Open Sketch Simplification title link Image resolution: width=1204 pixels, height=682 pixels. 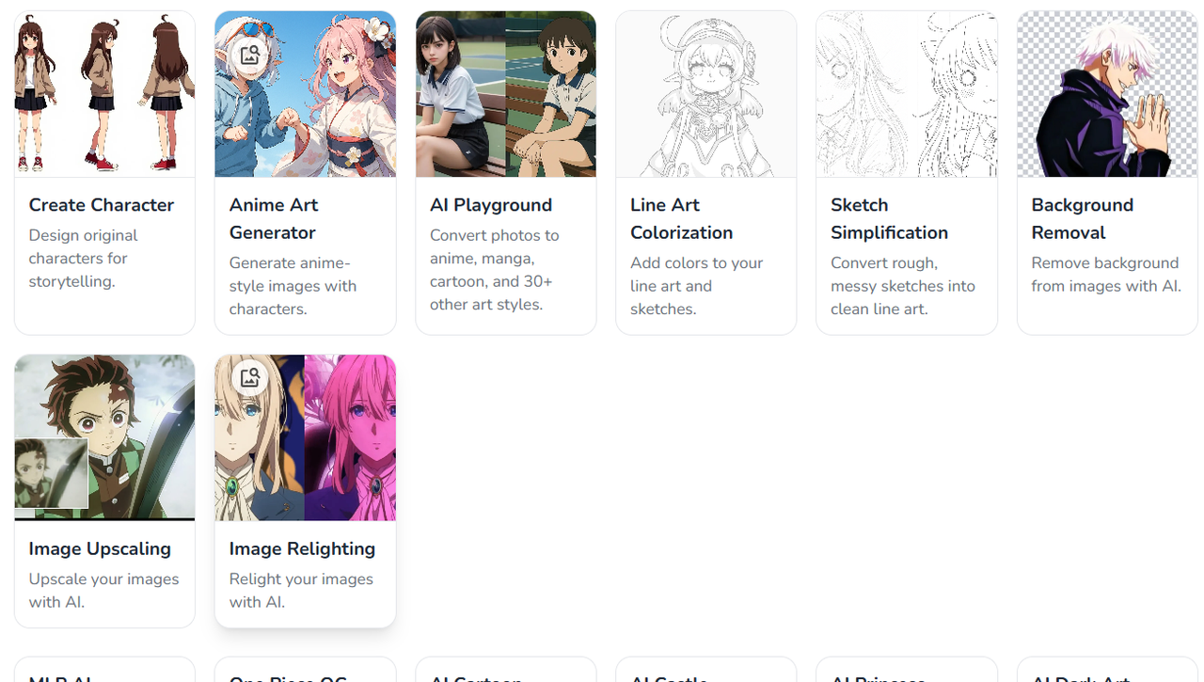tap(889, 218)
